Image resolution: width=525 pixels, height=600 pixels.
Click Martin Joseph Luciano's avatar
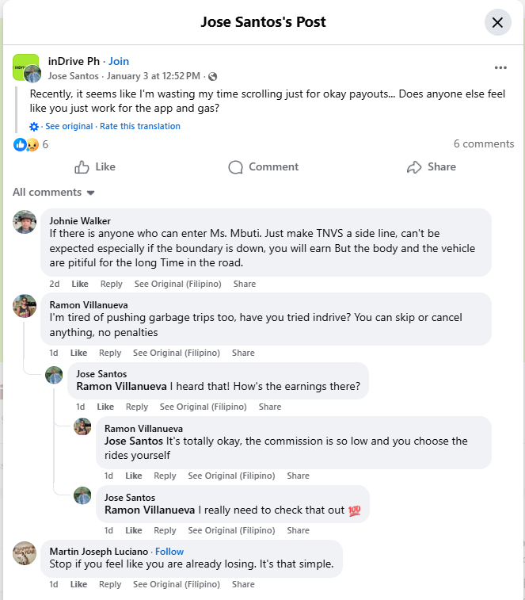[25, 552]
